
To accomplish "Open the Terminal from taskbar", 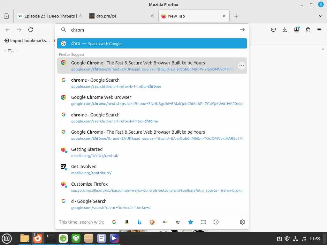I will pyautogui.click(x=50, y=238).
